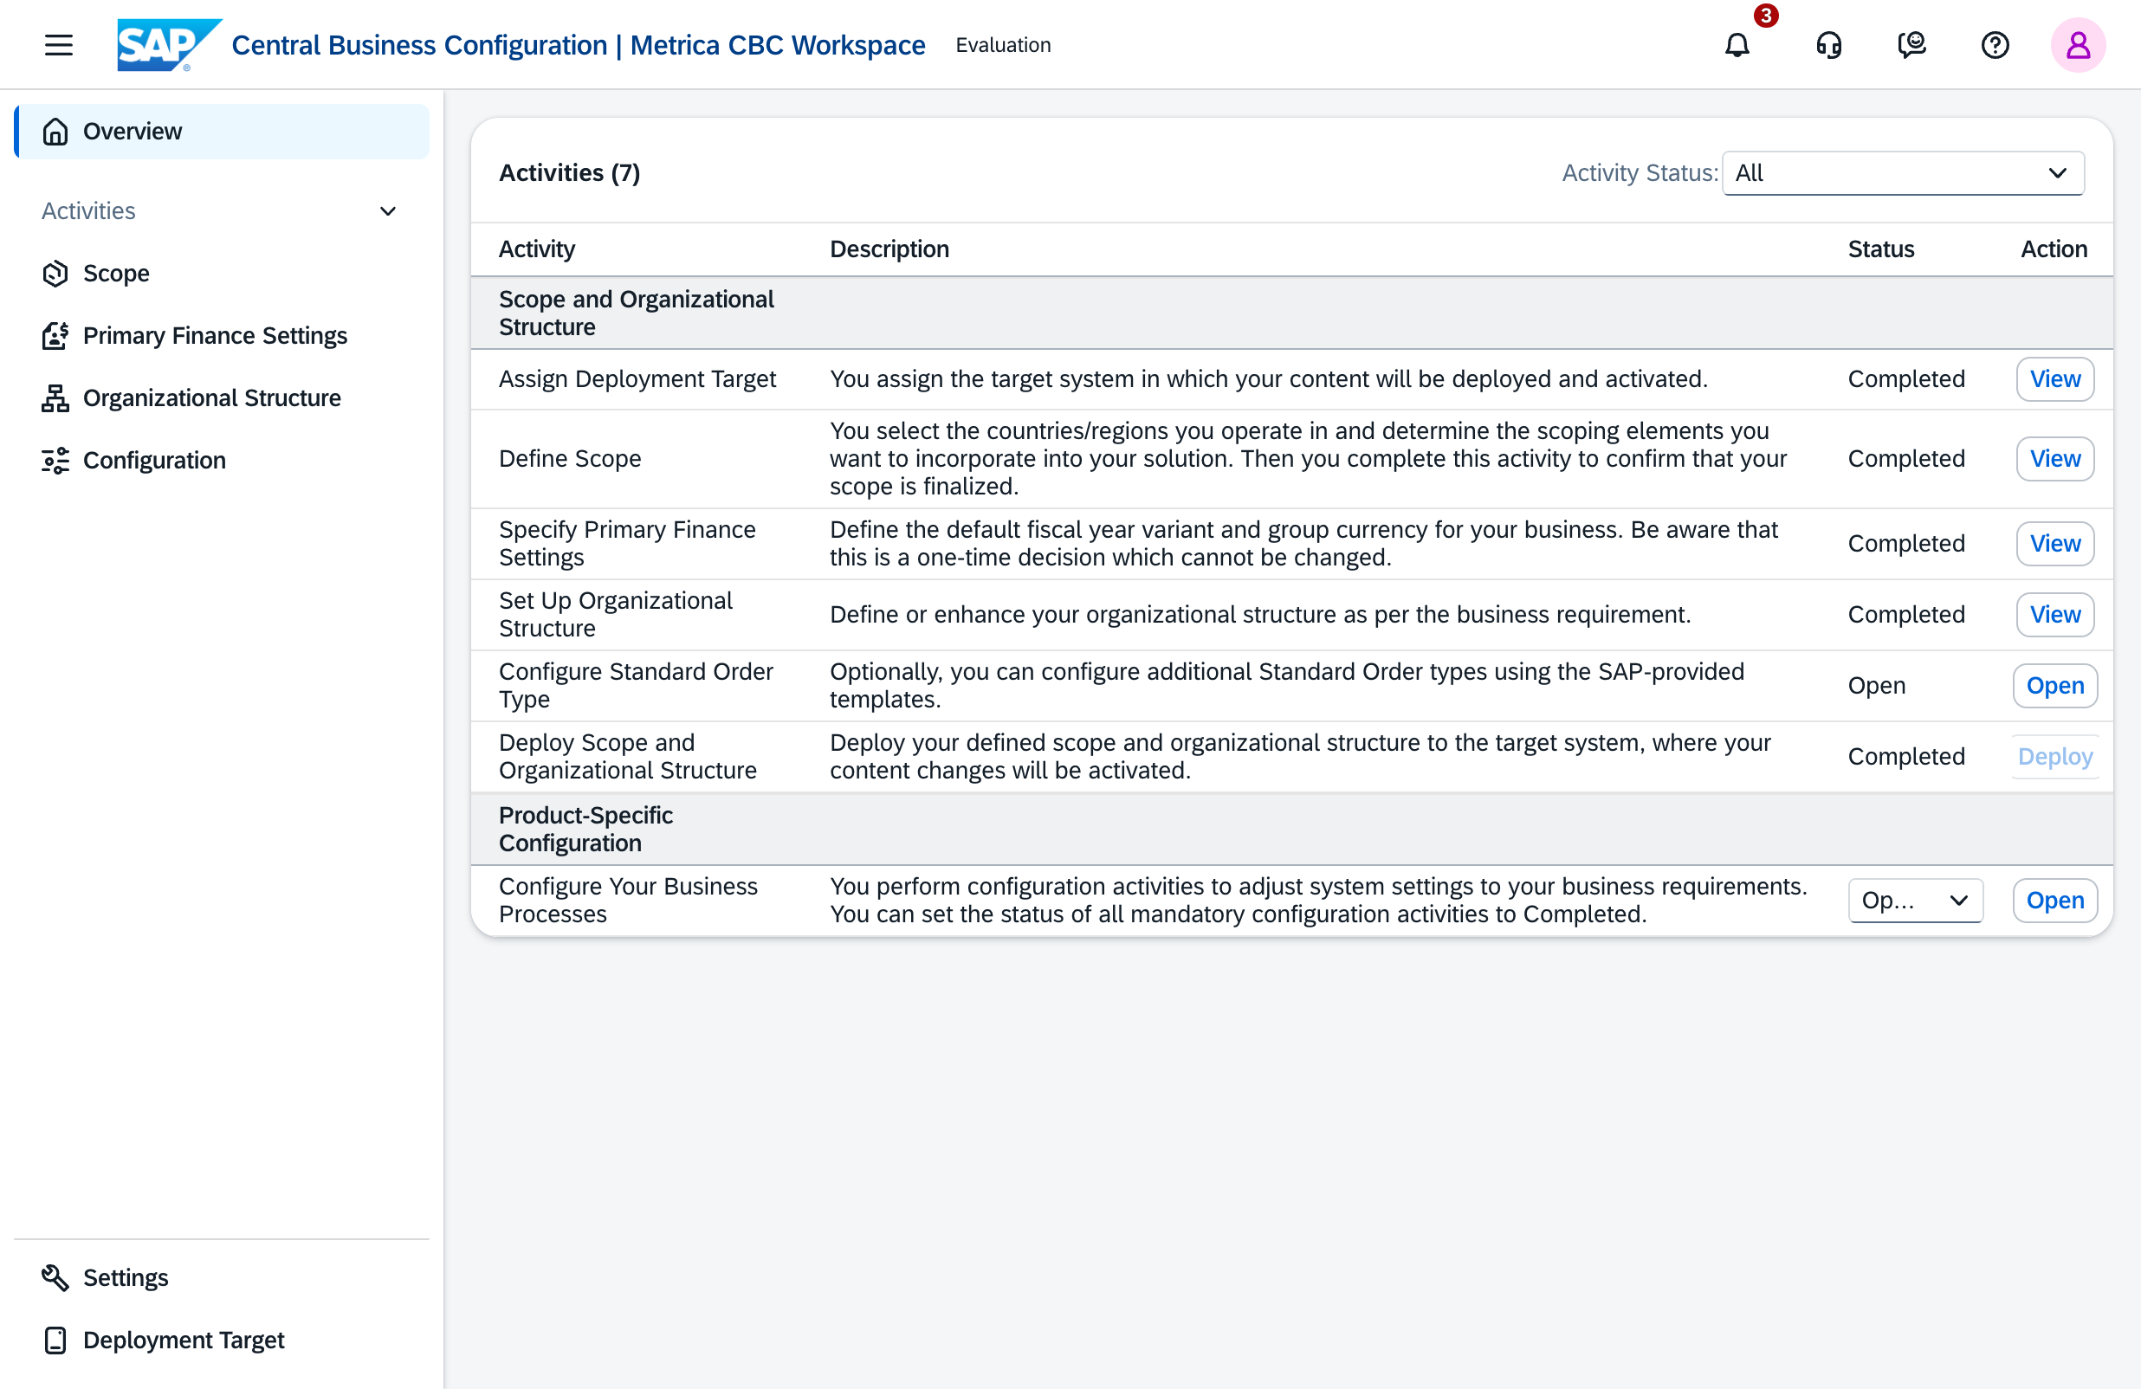Image resolution: width=2141 pixels, height=1389 pixels.
Task: Open the help question mark icon
Action: point(1995,45)
